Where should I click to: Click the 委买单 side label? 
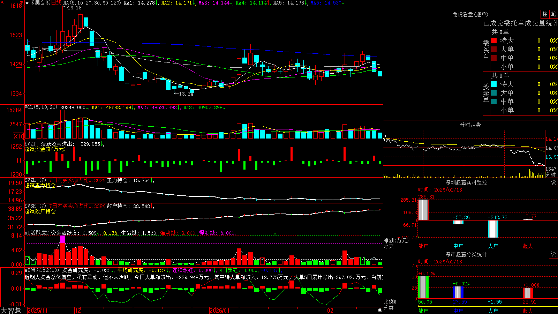(x=486, y=50)
